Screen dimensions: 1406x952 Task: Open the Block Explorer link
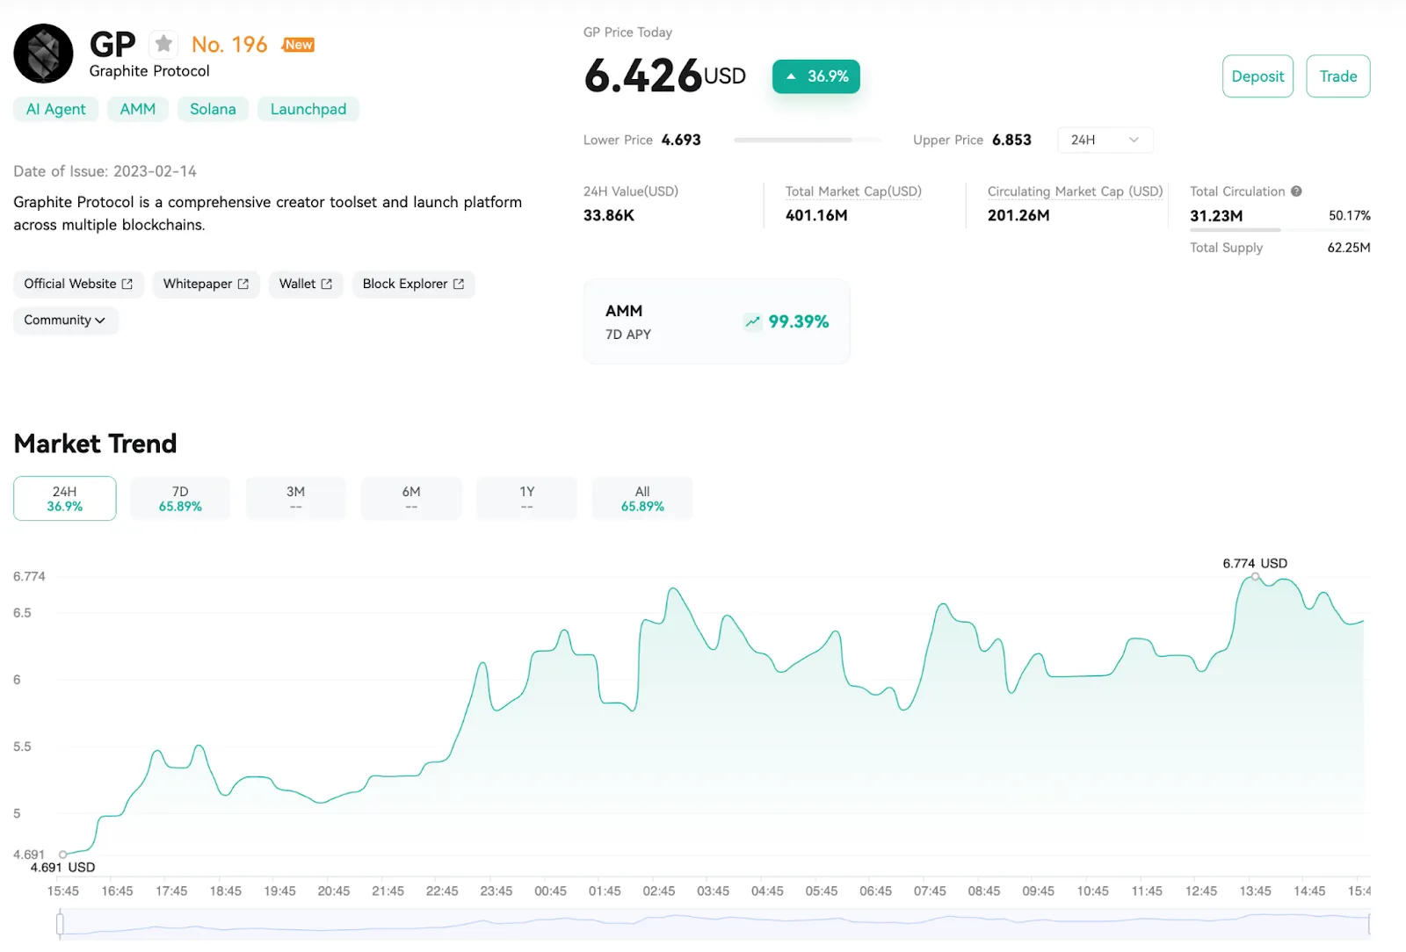(414, 284)
